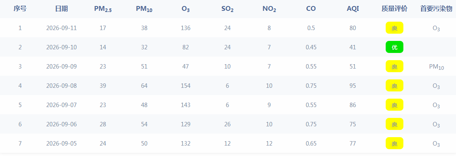Click the 良 badge for 2026-09-08
The height and width of the screenshot is (156, 456).
[x=395, y=85]
